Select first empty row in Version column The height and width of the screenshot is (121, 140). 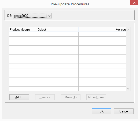point(102,34)
